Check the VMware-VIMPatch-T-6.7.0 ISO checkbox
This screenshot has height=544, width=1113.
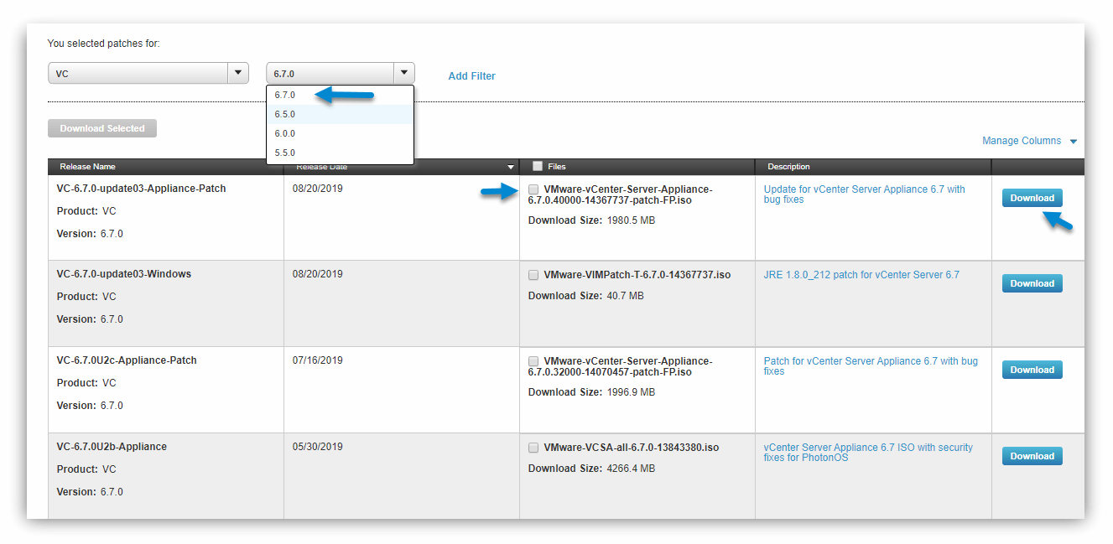coord(533,274)
